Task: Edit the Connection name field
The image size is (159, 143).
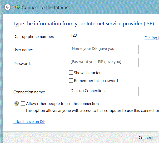Action: tap(104, 92)
